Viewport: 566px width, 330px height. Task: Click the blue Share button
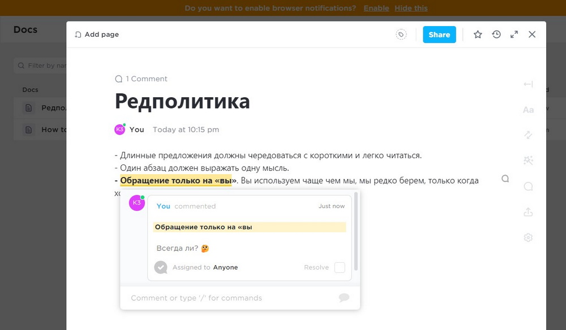point(439,34)
